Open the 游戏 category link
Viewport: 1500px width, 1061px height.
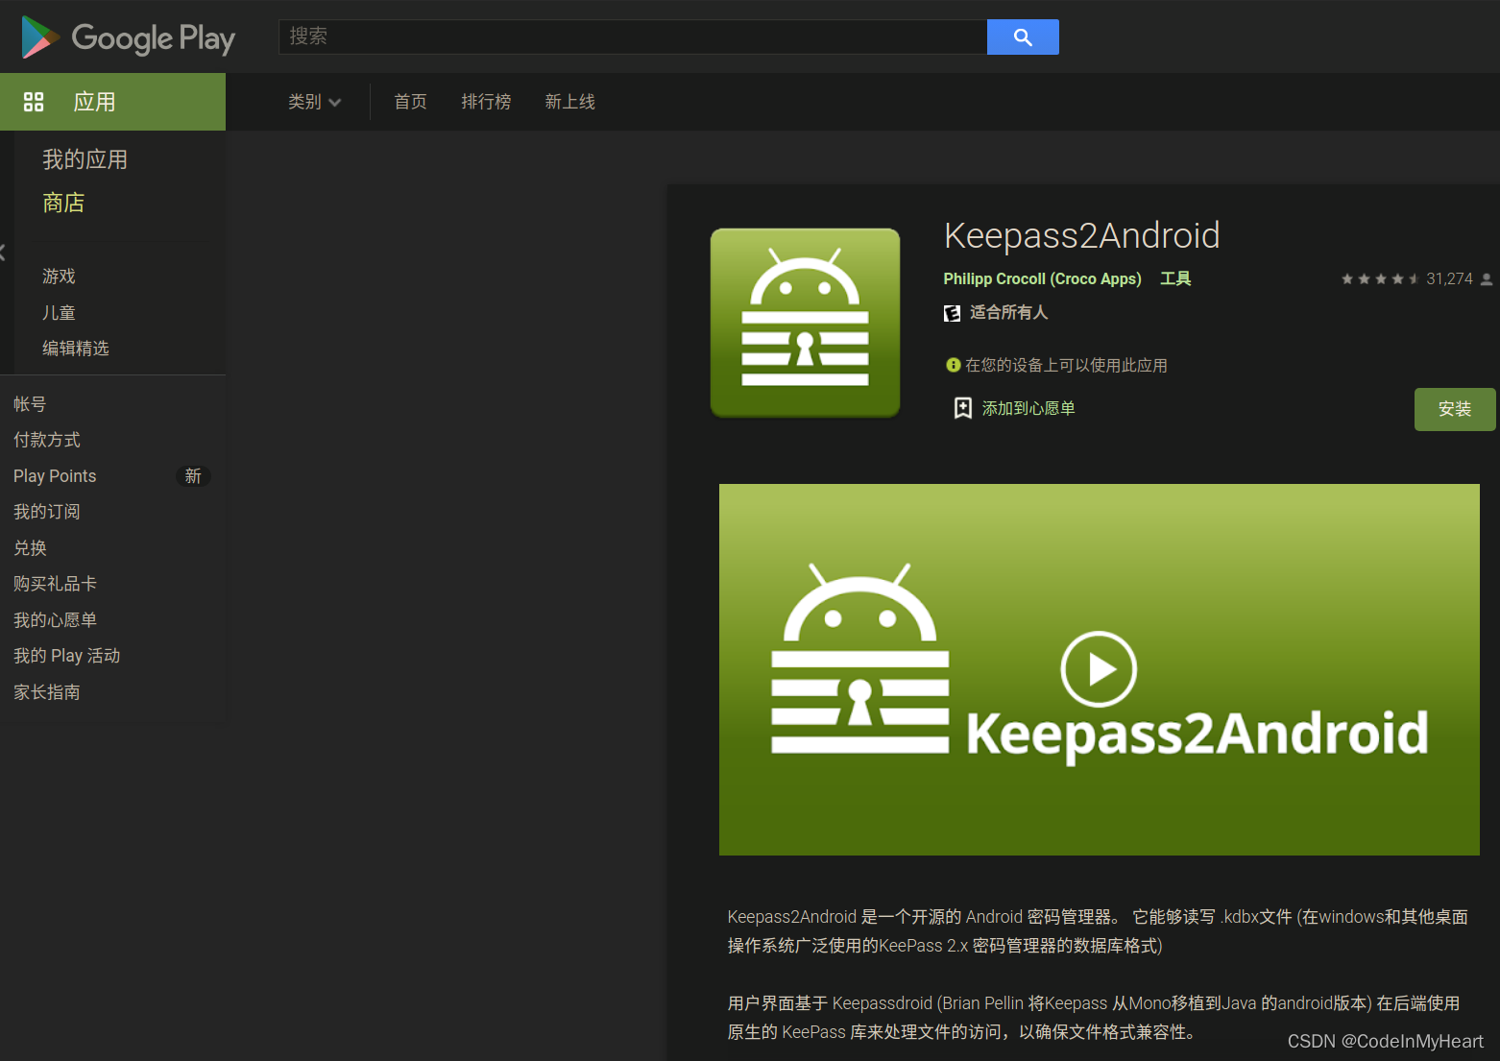(59, 277)
